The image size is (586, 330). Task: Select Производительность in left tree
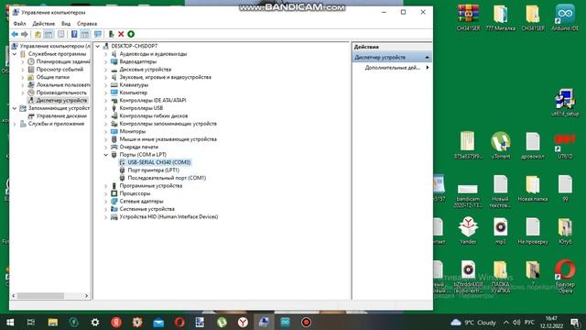coord(61,93)
